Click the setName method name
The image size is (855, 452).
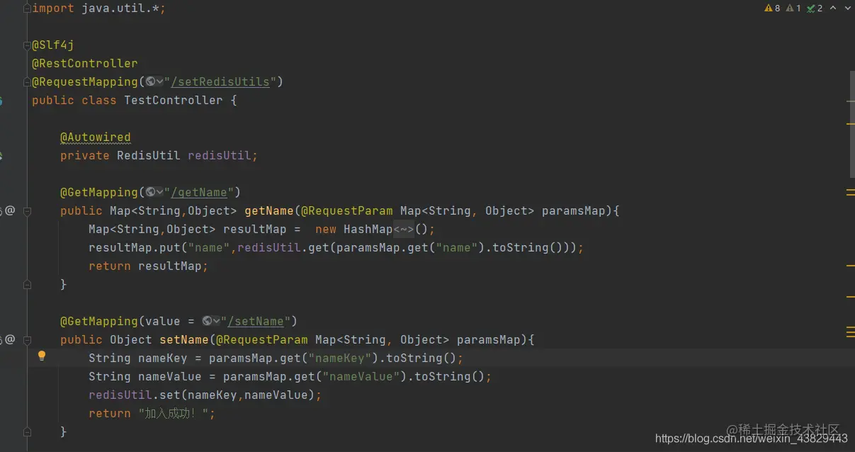tap(184, 340)
